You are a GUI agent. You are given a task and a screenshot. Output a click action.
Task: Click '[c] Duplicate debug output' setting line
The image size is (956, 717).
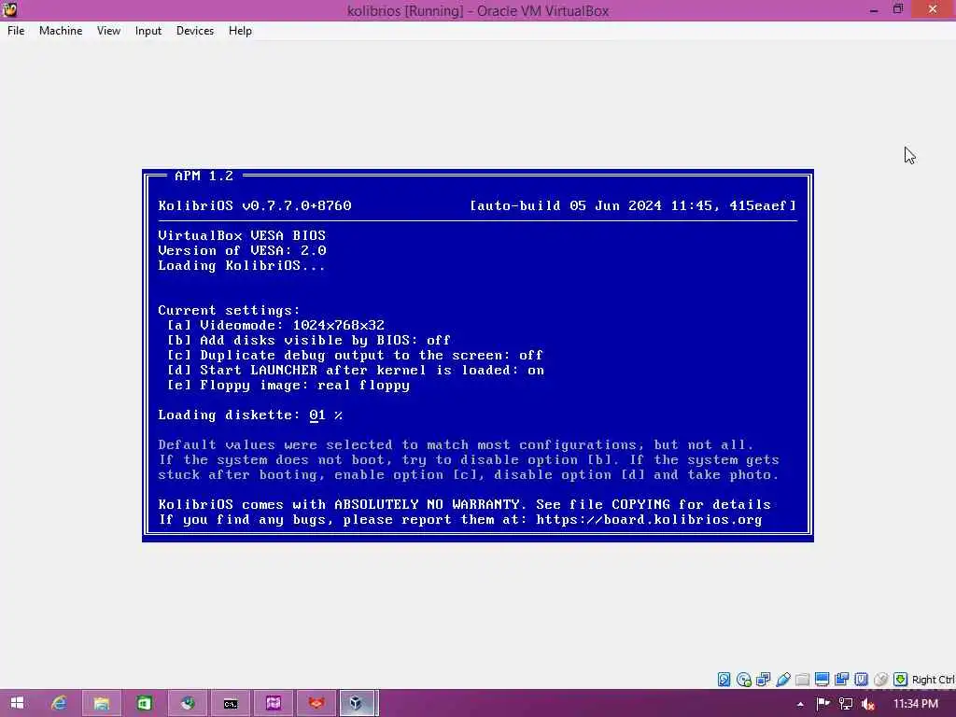click(x=355, y=355)
